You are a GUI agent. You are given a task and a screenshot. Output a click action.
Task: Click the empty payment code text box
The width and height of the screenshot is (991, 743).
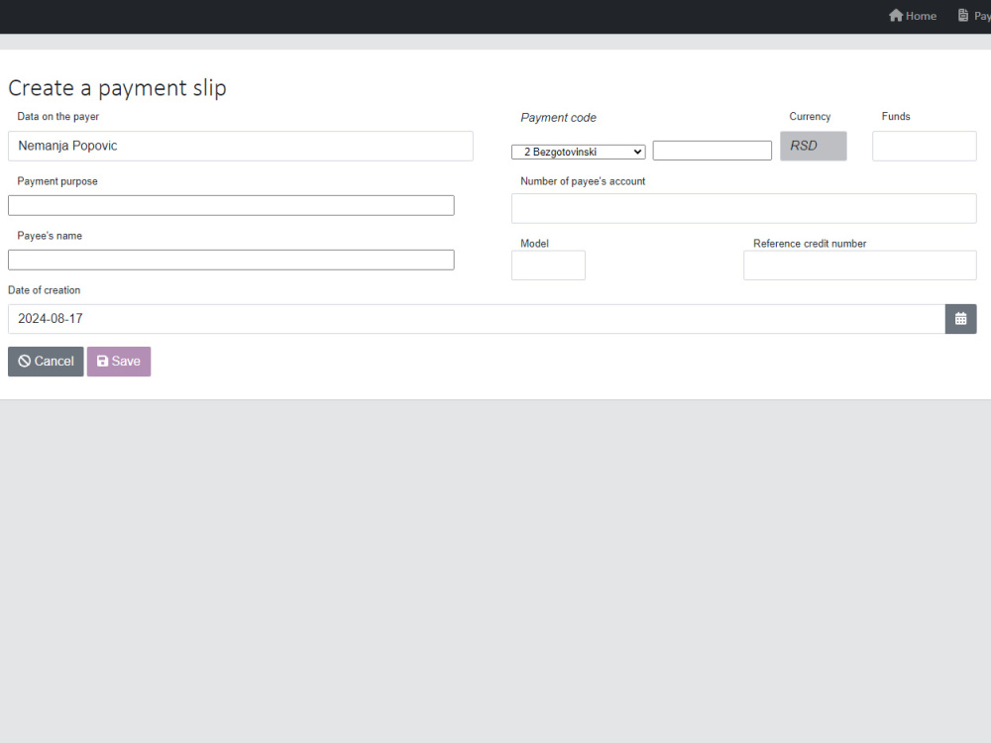(x=713, y=151)
